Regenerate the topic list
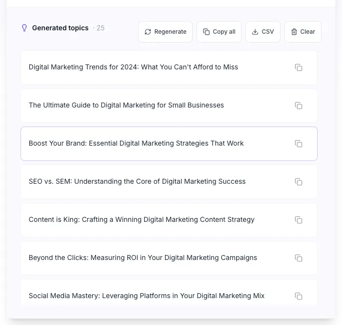Viewport: 342px width, 325px height. point(165,32)
